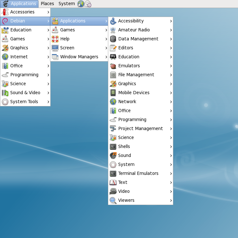Click the lifebuoy Help icon
238x238 pixels.
pyautogui.click(x=55, y=39)
